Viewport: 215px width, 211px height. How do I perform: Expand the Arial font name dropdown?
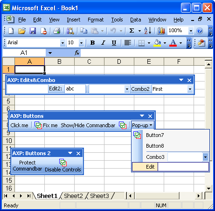(62, 43)
